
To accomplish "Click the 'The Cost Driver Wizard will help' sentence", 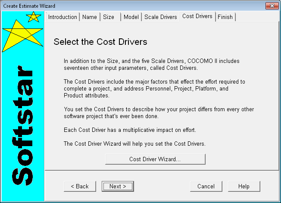I will tap(134, 144).
